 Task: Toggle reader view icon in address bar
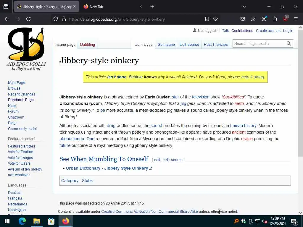pyautogui.click(x=207, y=19)
